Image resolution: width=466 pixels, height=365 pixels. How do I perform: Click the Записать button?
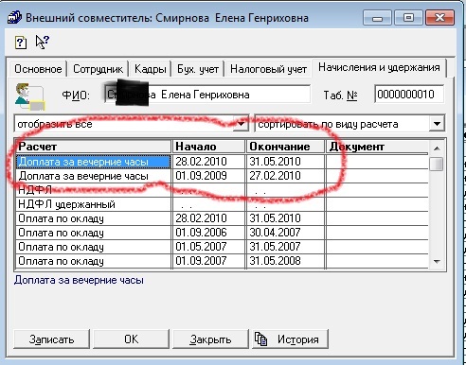[51, 339]
